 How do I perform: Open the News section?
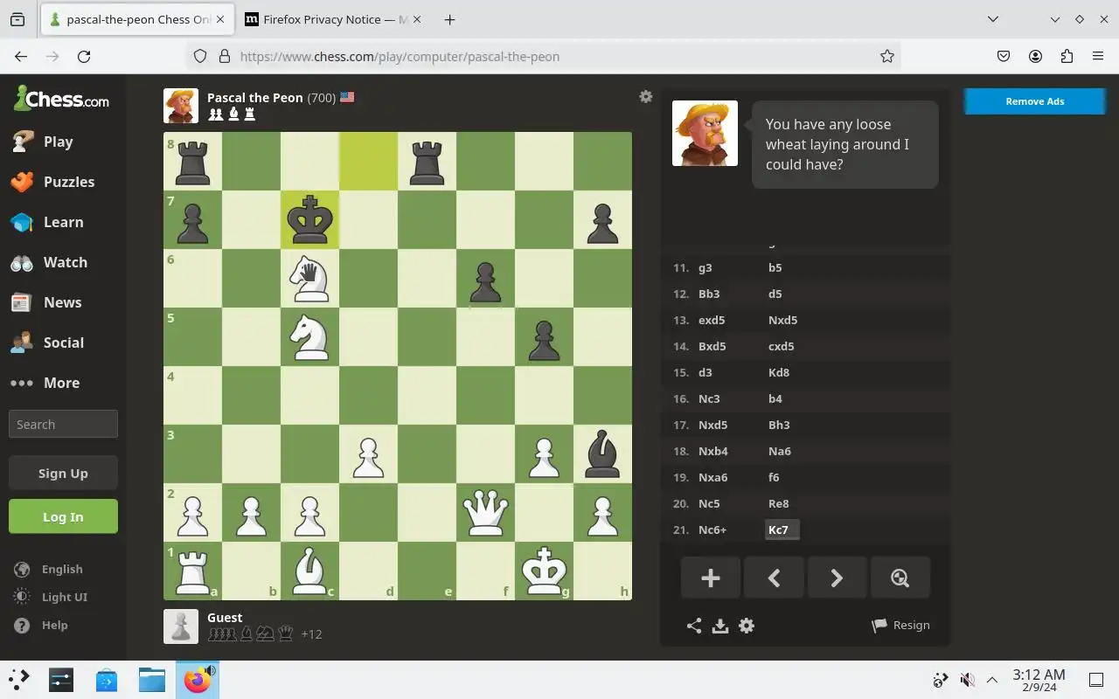click(63, 302)
